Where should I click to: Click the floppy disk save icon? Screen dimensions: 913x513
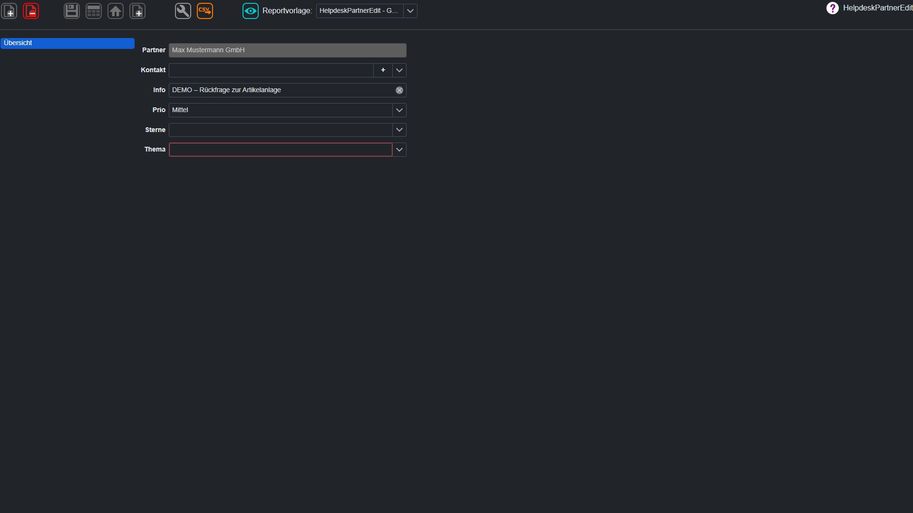click(x=72, y=11)
